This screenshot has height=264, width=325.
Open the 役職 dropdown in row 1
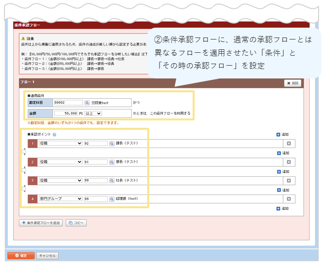click(61, 143)
